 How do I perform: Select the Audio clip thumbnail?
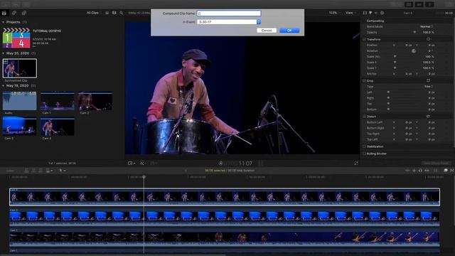[x=20, y=101]
